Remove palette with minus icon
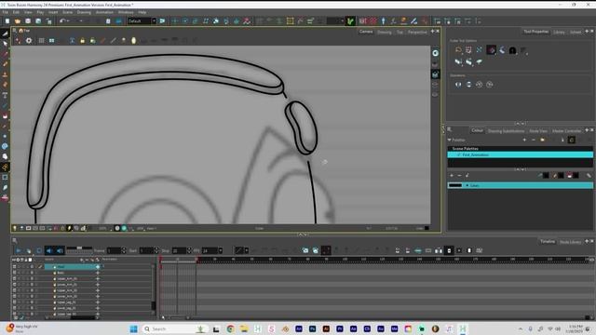This screenshot has height=335, width=596. (x=534, y=141)
